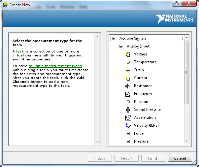Click the Frequency waveform icon
This screenshot has width=199, height=167.
128,94
